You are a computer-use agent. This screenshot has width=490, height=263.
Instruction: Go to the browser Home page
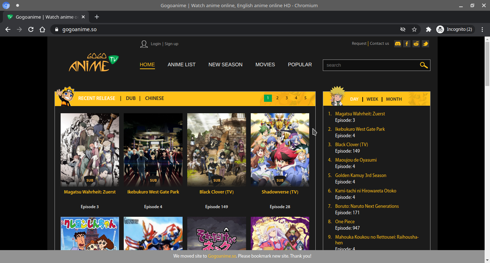[42, 29]
